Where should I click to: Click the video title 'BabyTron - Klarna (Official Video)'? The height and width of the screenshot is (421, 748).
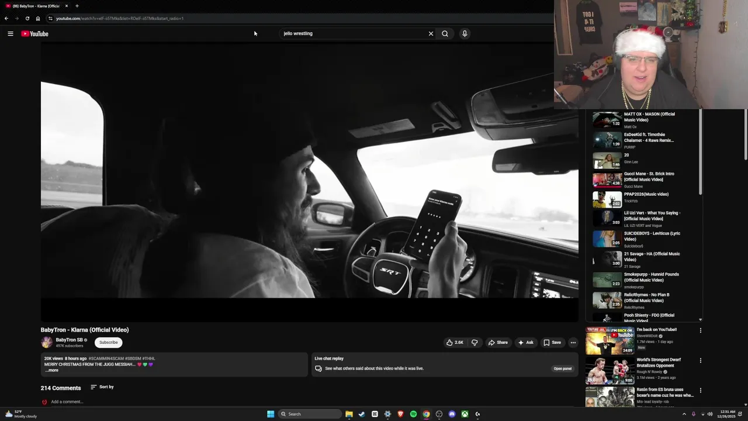(x=85, y=330)
